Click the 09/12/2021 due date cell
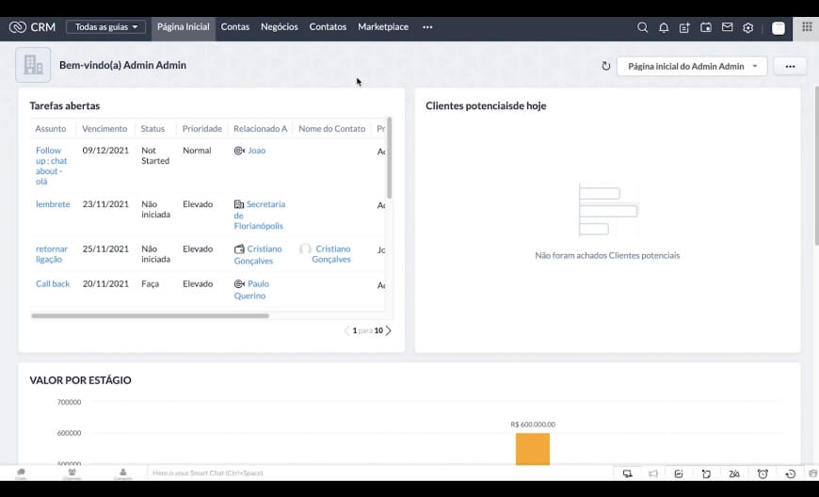Viewport: 819px width, 497px height. (105, 151)
